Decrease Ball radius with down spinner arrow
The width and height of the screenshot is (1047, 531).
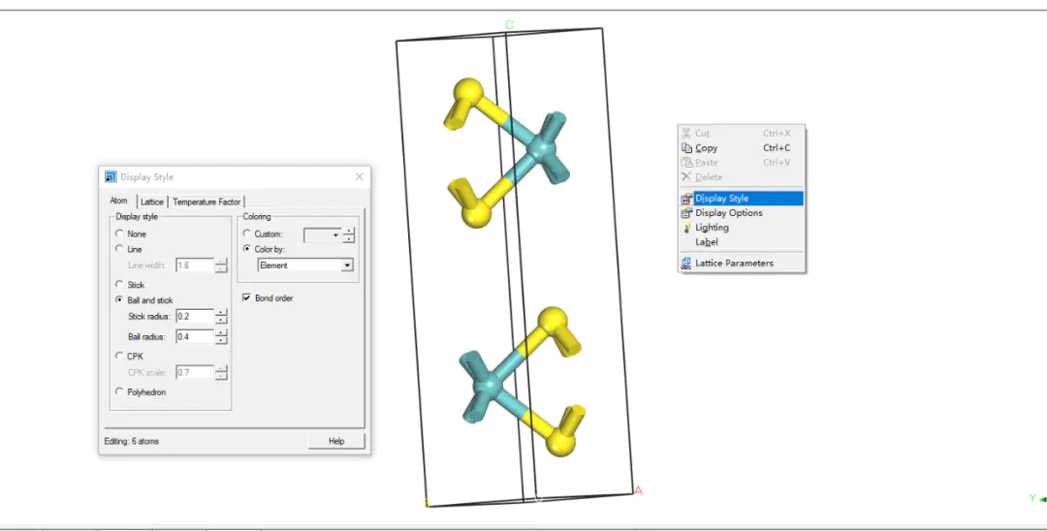coord(221,341)
